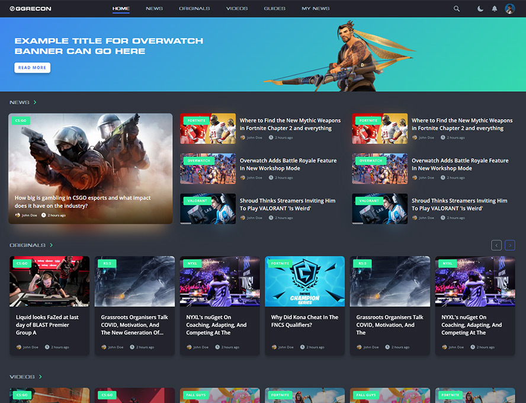The height and width of the screenshot is (403, 526).
Task: Click Valorant thumbnail in middle news column
Action: (x=208, y=209)
